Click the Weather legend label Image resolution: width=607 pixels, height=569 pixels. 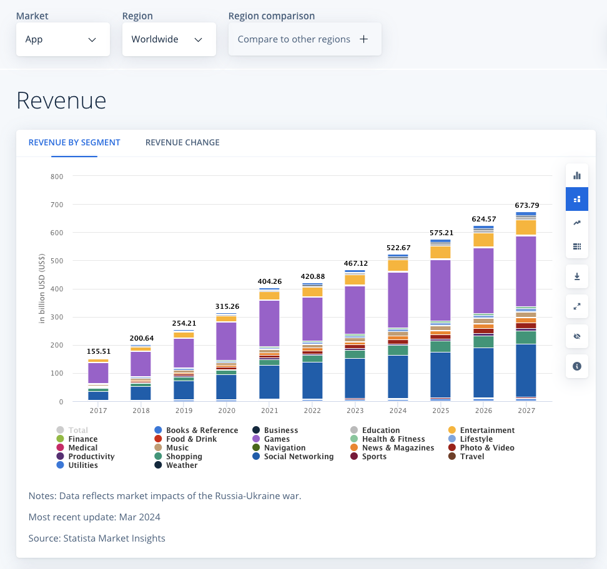pyautogui.click(x=182, y=465)
